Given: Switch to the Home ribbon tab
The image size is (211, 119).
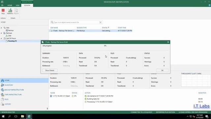Looking at the screenshot, I should 10,5.
